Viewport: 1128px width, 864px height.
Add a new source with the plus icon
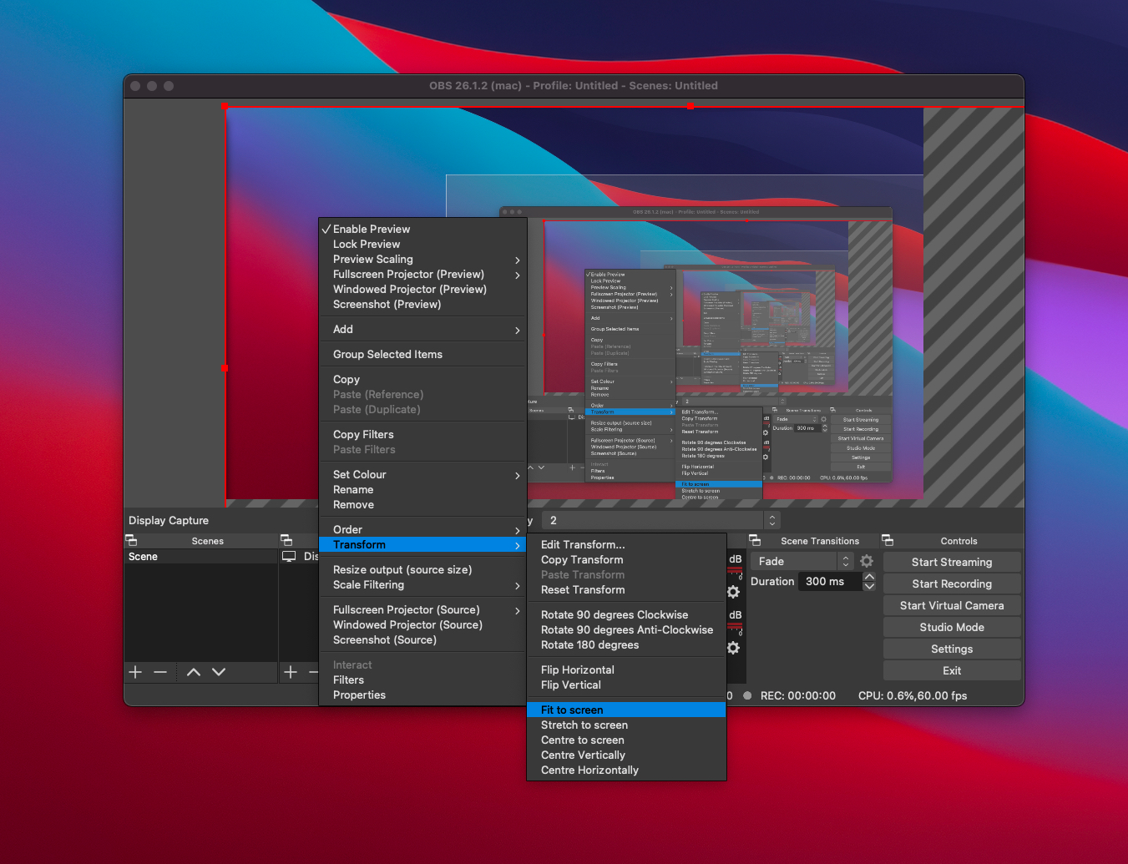click(291, 672)
